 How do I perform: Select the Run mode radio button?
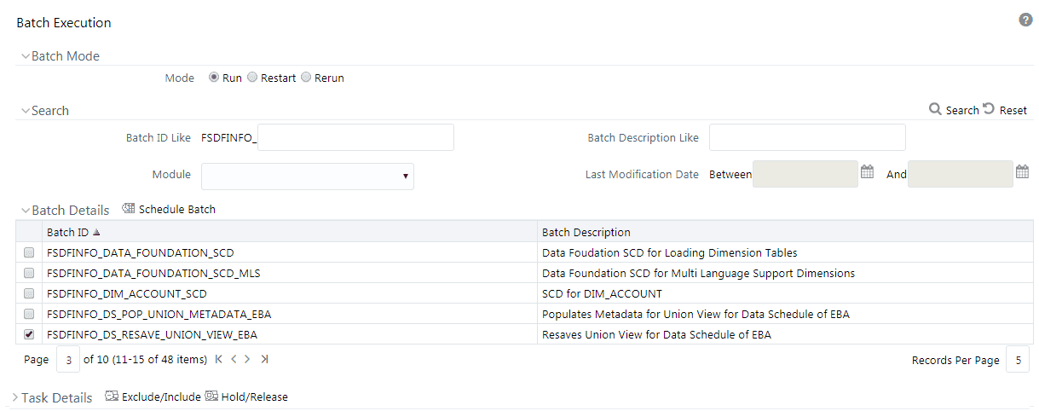click(214, 78)
